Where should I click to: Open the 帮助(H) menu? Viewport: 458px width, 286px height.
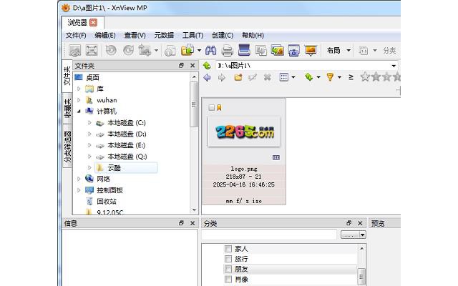(253, 35)
